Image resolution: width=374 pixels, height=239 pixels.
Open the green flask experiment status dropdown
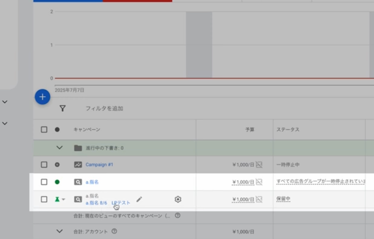[59, 199]
